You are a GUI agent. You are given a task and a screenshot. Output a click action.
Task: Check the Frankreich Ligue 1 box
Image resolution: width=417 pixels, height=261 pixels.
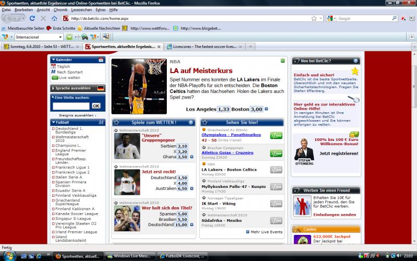click(53, 168)
